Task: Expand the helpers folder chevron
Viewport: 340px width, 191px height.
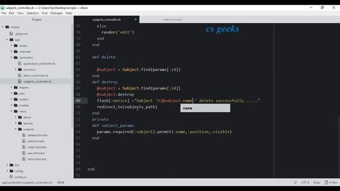Action: 12,87
